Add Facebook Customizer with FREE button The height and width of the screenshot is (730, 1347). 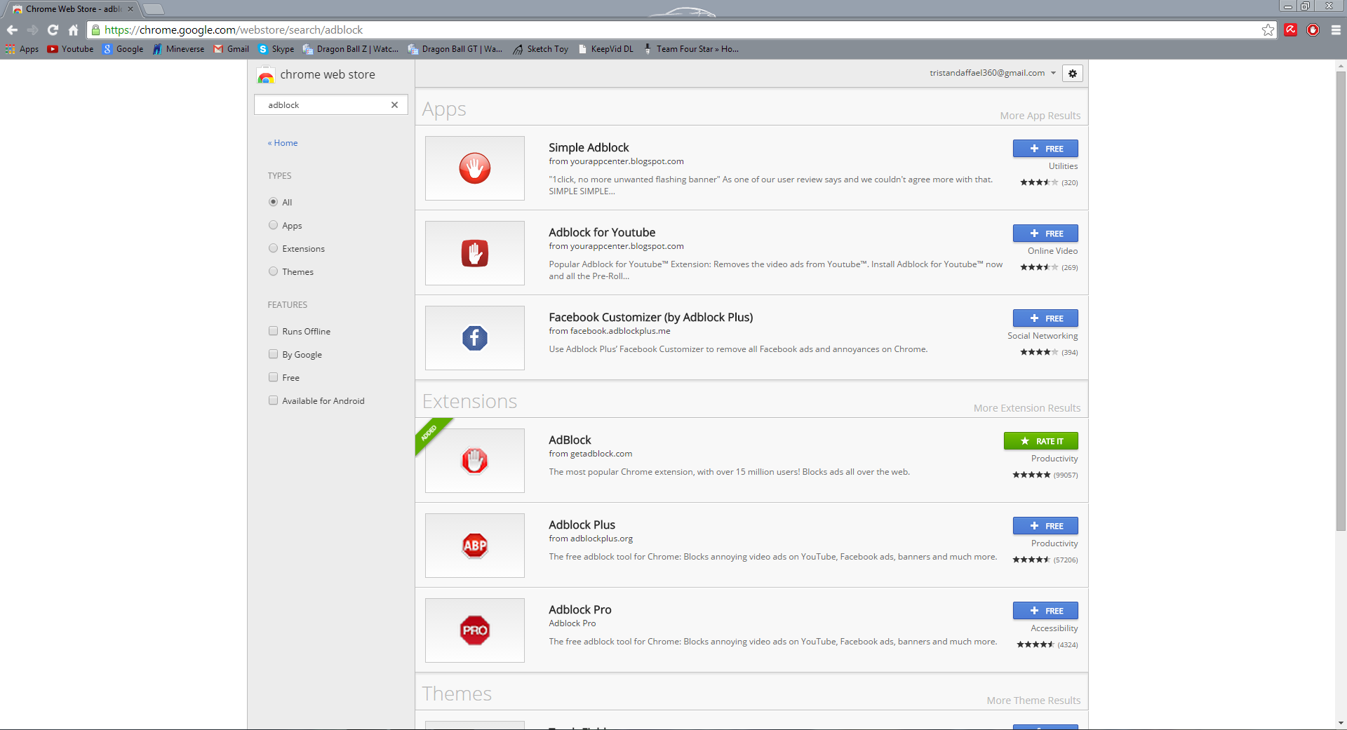1045,318
